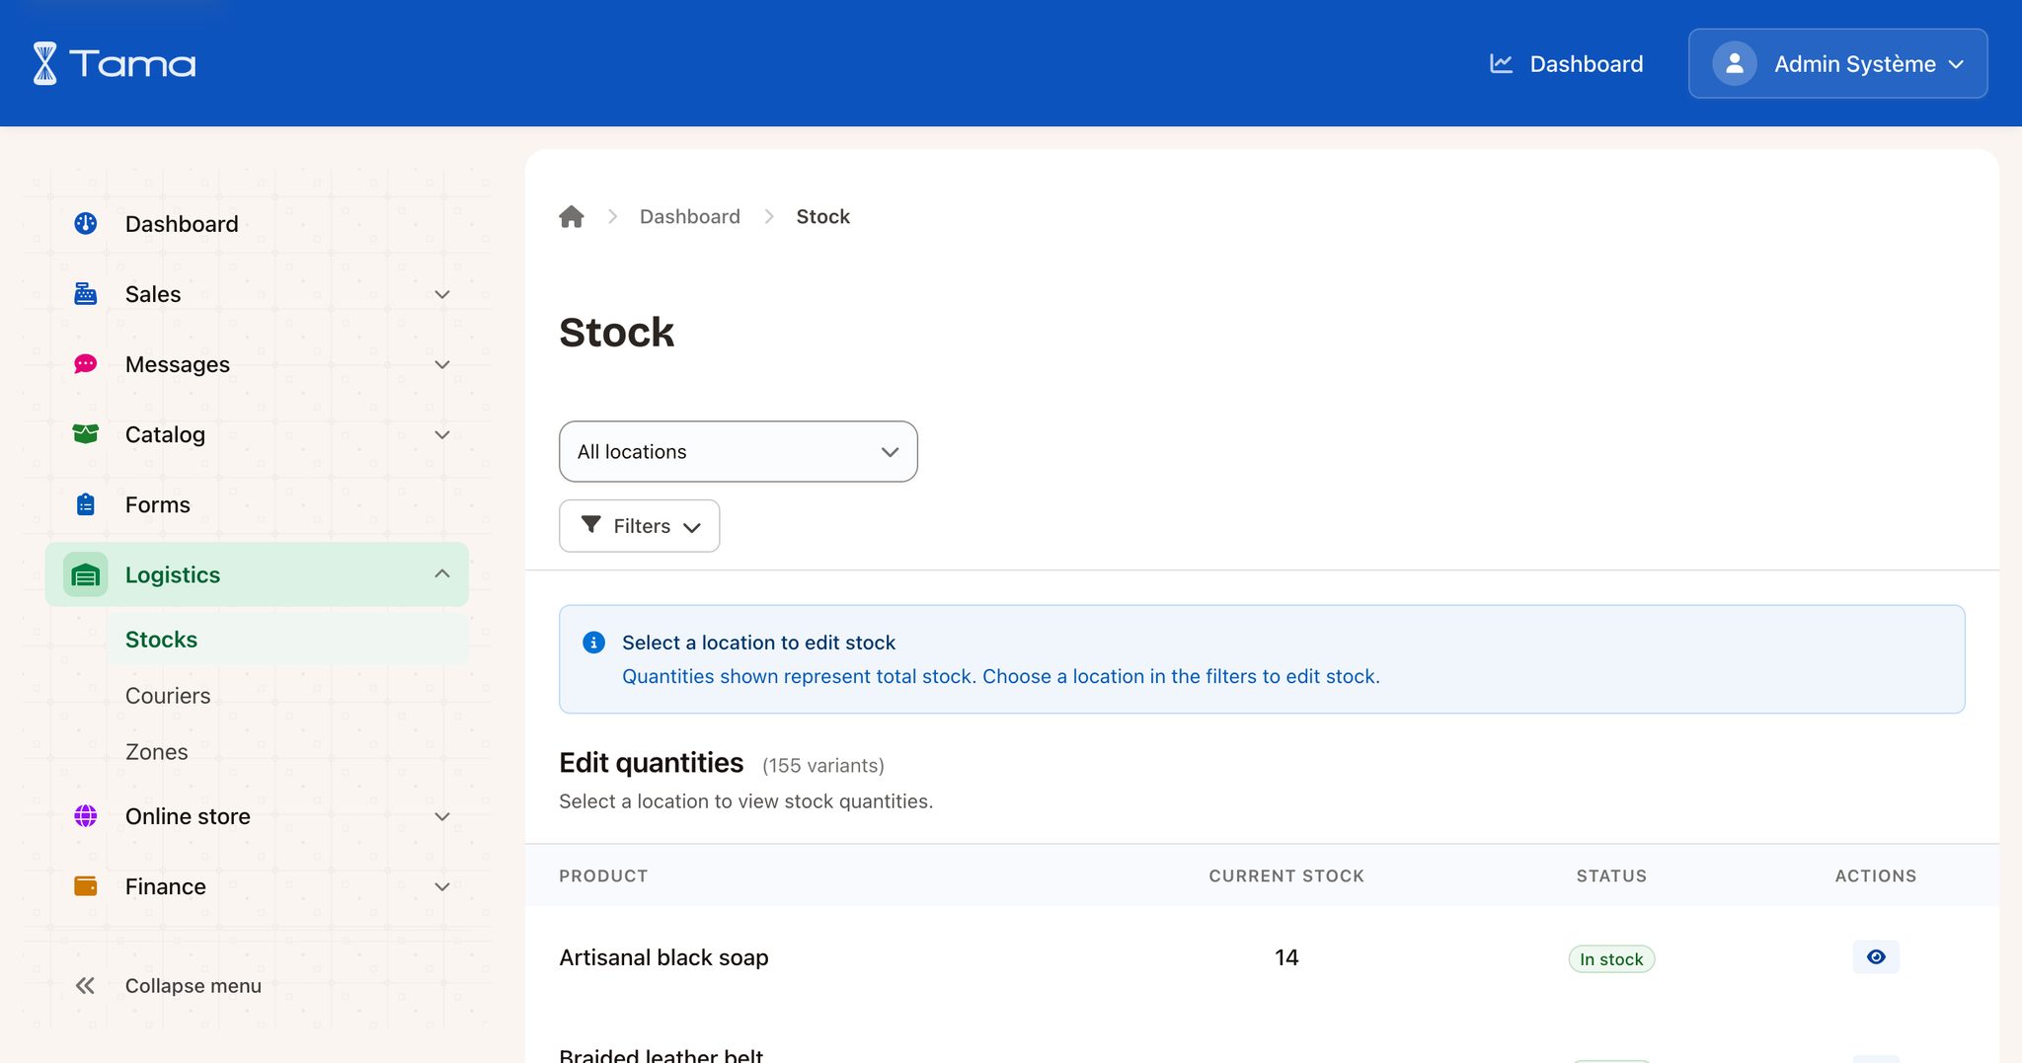Viewport: 2022px width, 1063px height.
Task: Expand the Sales menu chevron
Action: [x=442, y=294]
